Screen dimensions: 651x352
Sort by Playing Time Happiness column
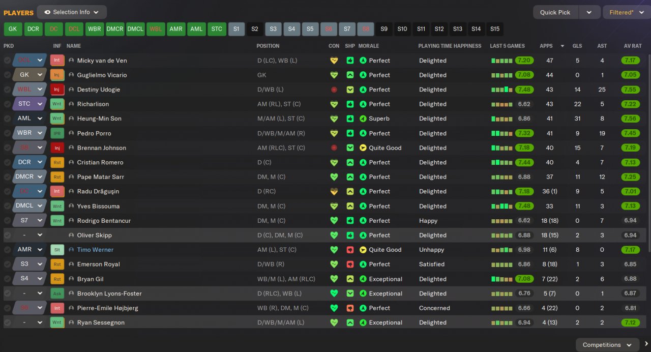450,46
